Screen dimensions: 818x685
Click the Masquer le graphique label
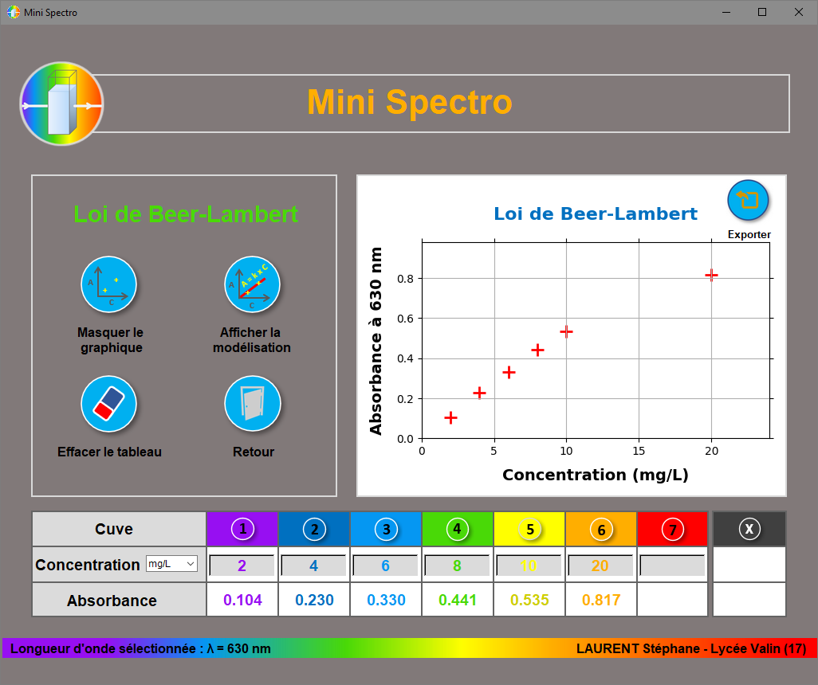click(x=110, y=340)
